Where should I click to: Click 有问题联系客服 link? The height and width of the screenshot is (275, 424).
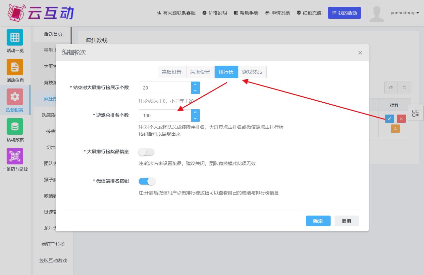coord(176,13)
